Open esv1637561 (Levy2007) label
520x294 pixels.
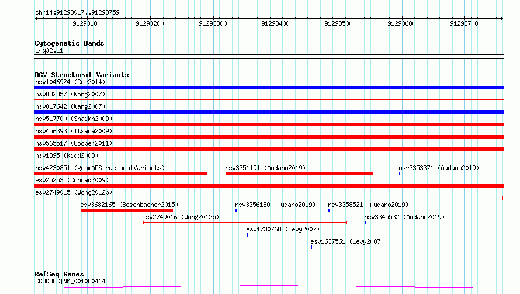tap(347, 241)
